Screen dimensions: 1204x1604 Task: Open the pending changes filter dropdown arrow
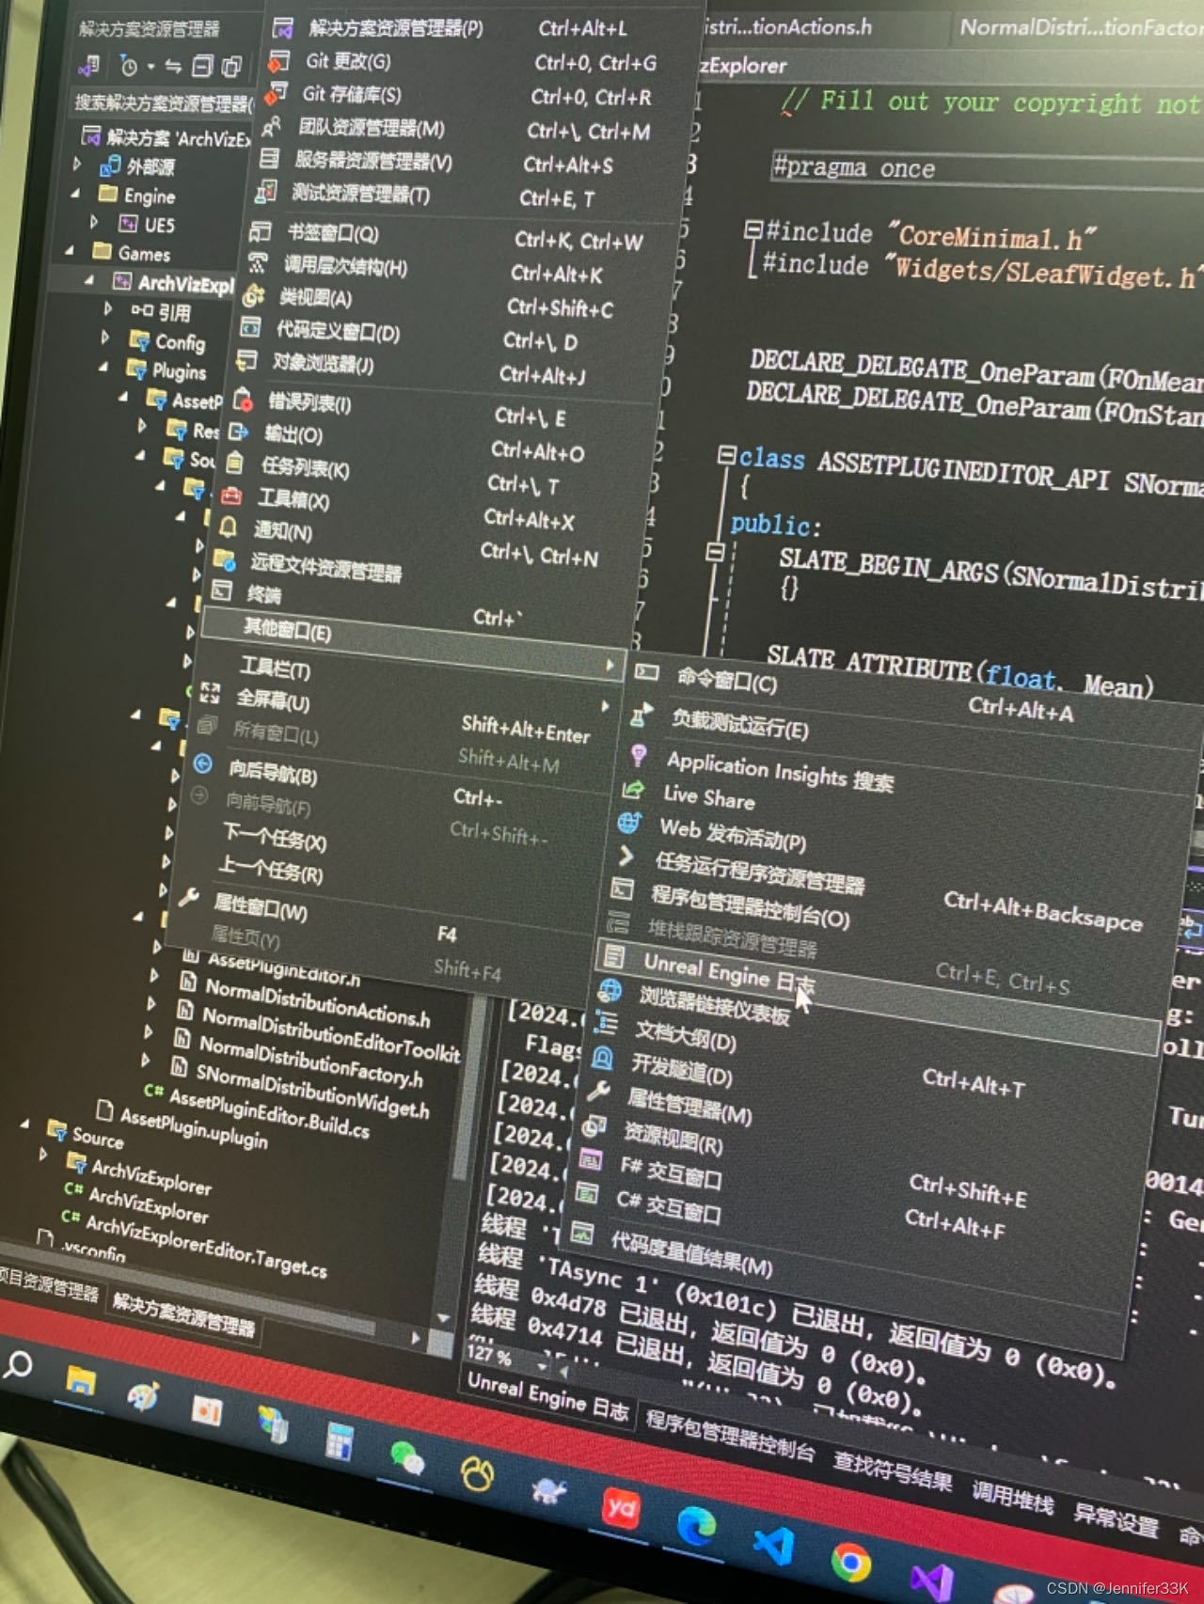[150, 67]
